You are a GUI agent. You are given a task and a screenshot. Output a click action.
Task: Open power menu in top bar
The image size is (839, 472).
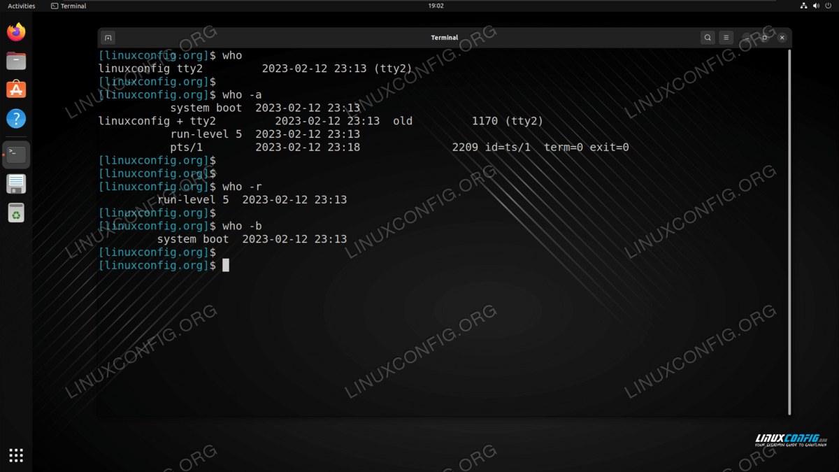point(828,6)
